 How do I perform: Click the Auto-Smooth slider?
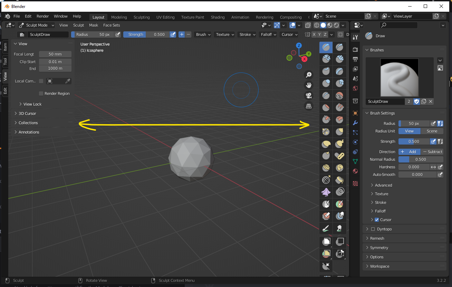(417, 175)
